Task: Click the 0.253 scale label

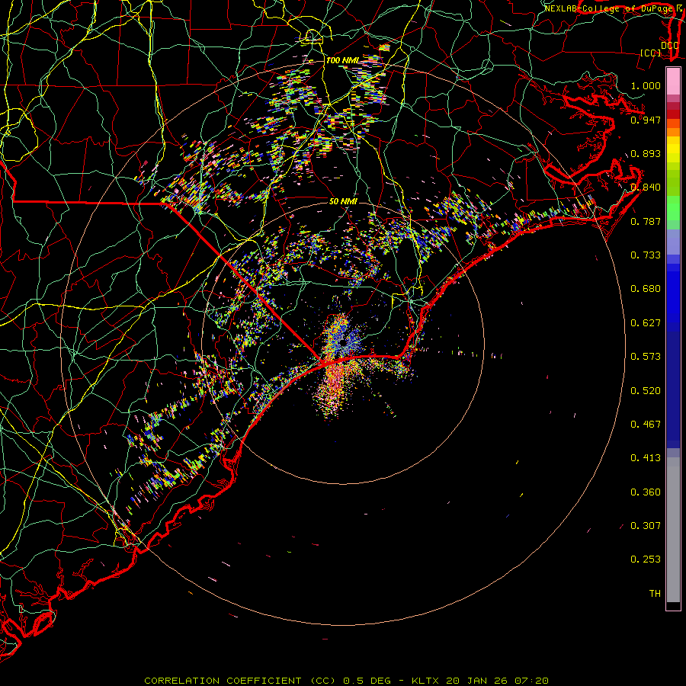Action: (646, 559)
